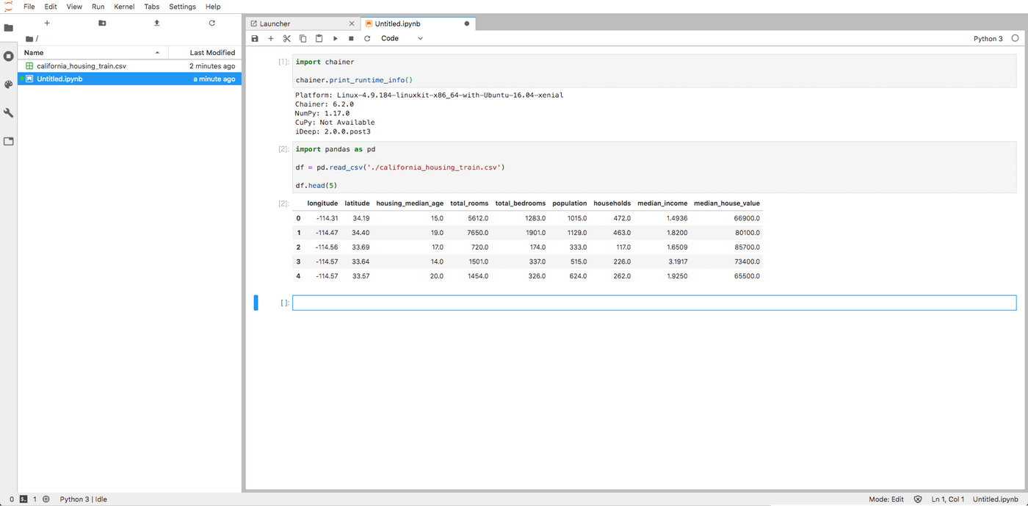Paste cell from the clipboard
Viewport: 1028px width, 506px height.
[x=319, y=38]
